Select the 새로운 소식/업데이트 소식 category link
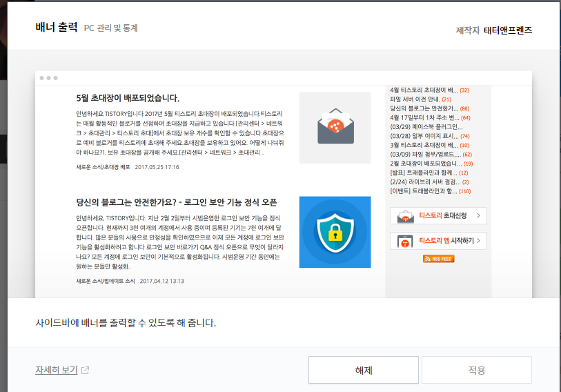 point(106,281)
